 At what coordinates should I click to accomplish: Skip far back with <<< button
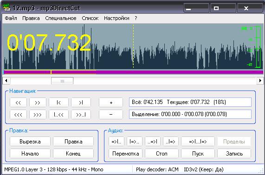(x=18, y=115)
